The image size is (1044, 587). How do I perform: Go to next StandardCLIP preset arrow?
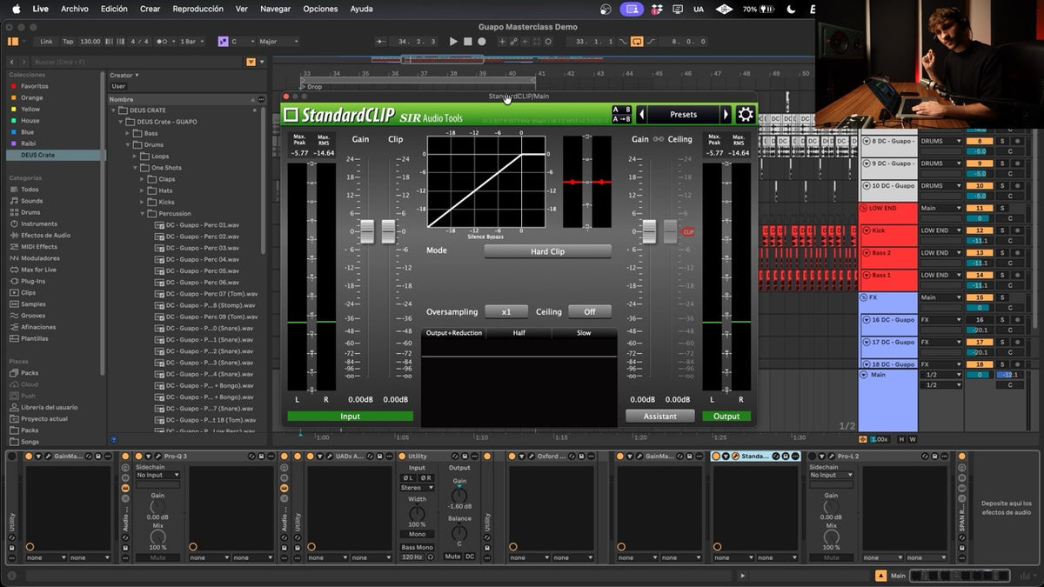(726, 115)
